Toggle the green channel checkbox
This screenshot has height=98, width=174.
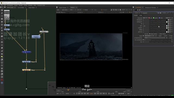[154, 18]
